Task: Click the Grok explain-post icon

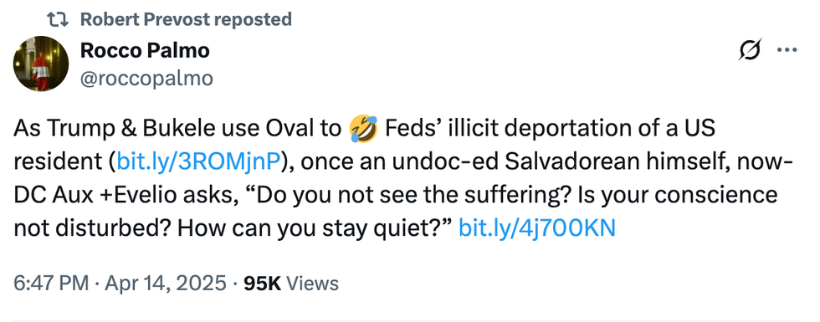Action: 750,51
